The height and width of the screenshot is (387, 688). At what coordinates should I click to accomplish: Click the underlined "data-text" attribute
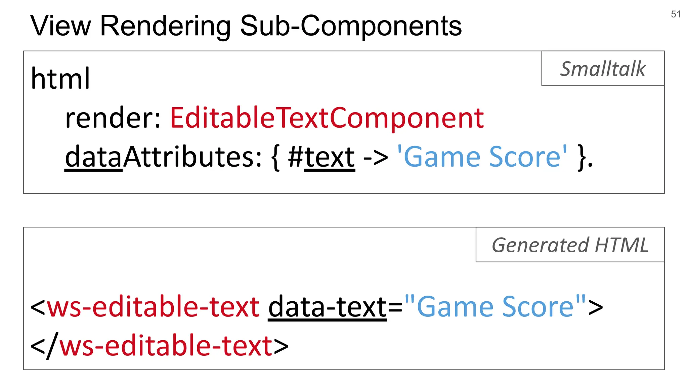[328, 307]
